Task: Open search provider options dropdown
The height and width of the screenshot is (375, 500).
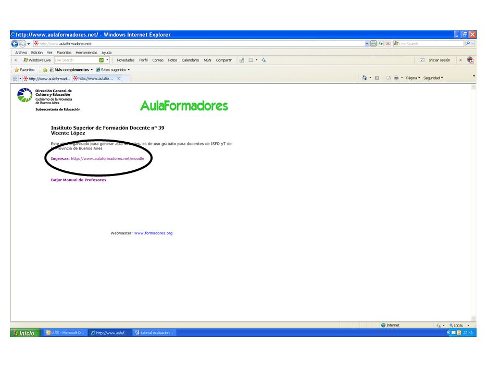Action: click(x=473, y=43)
